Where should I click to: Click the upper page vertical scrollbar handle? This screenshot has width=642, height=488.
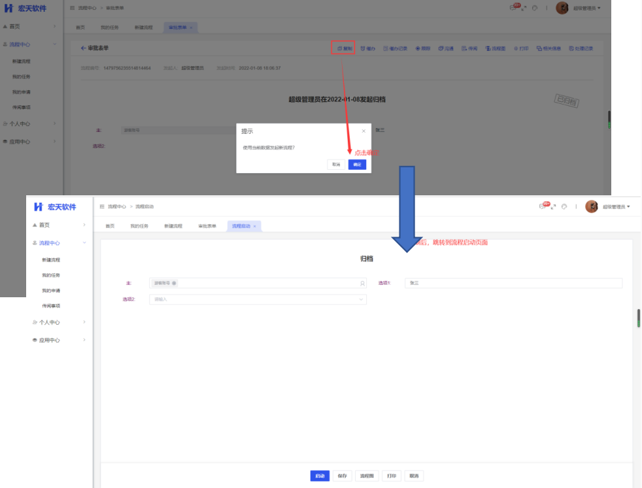click(609, 120)
